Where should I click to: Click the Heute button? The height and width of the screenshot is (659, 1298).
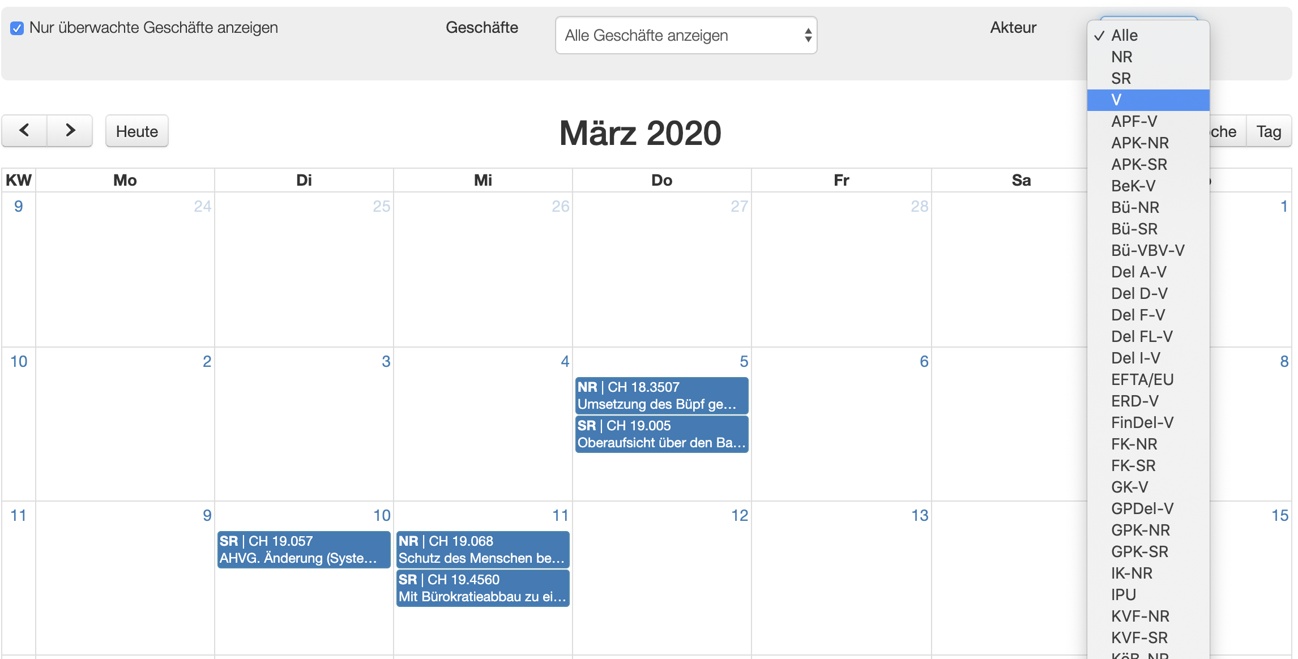(137, 131)
